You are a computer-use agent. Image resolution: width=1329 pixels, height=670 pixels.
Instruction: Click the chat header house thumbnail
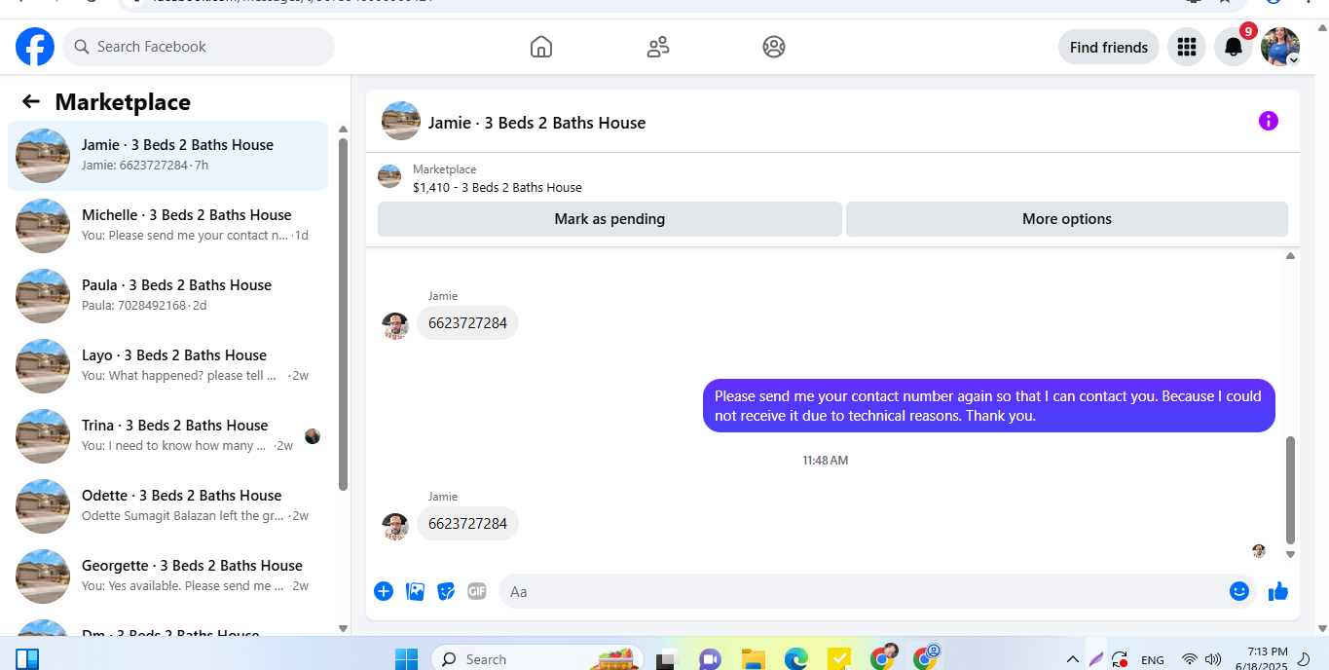[x=400, y=121]
